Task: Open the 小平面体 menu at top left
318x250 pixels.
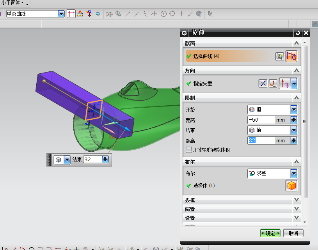Action: [x=12, y=3]
